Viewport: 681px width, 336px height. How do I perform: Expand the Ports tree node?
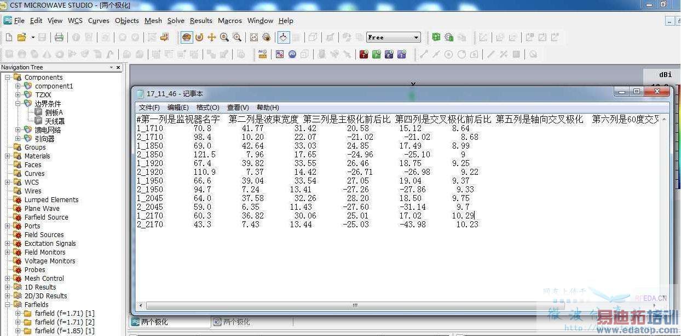(x=8, y=226)
